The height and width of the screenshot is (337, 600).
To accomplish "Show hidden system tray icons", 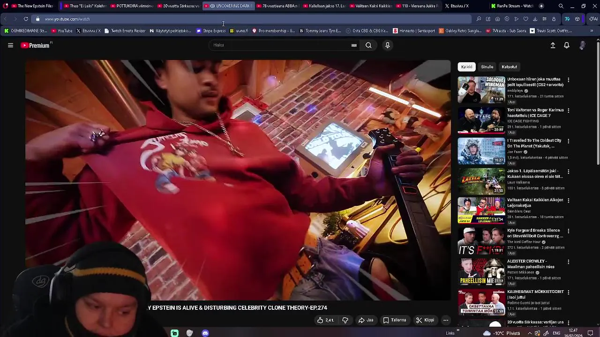I will pos(530,333).
